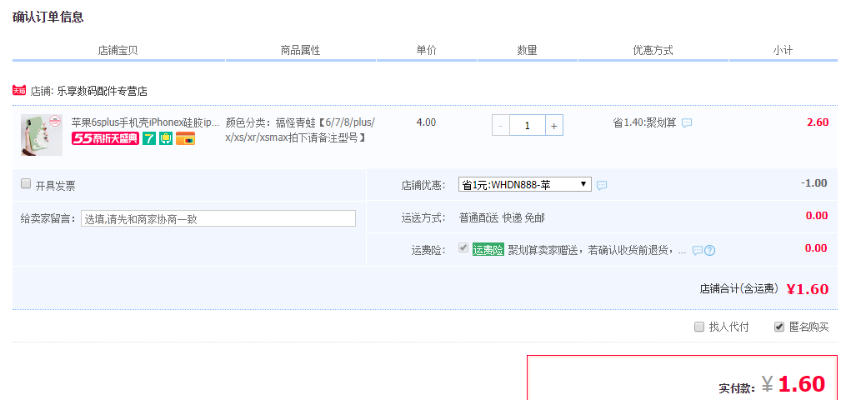Click the message to seller input field
Viewport: 851px width, 400px height.
point(218,218)
